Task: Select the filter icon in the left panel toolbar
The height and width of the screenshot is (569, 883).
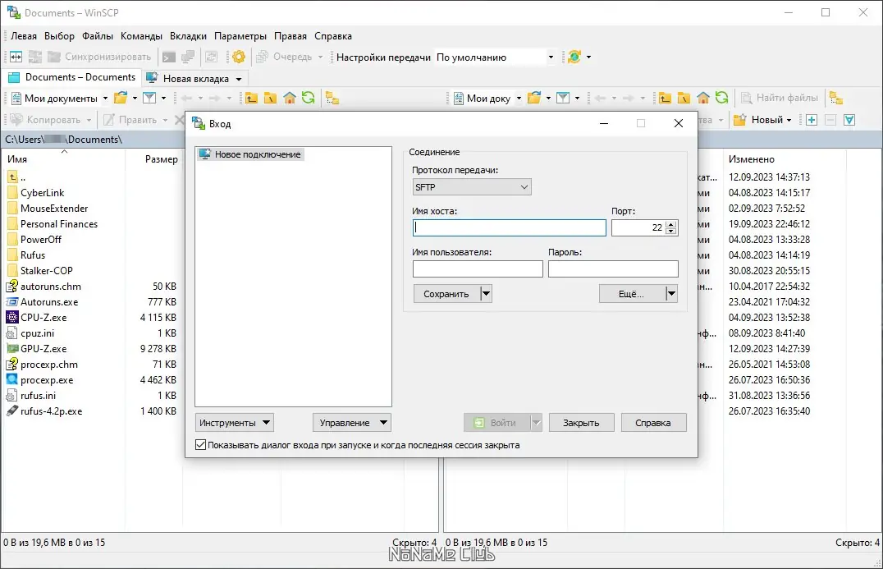Action: 151,98
